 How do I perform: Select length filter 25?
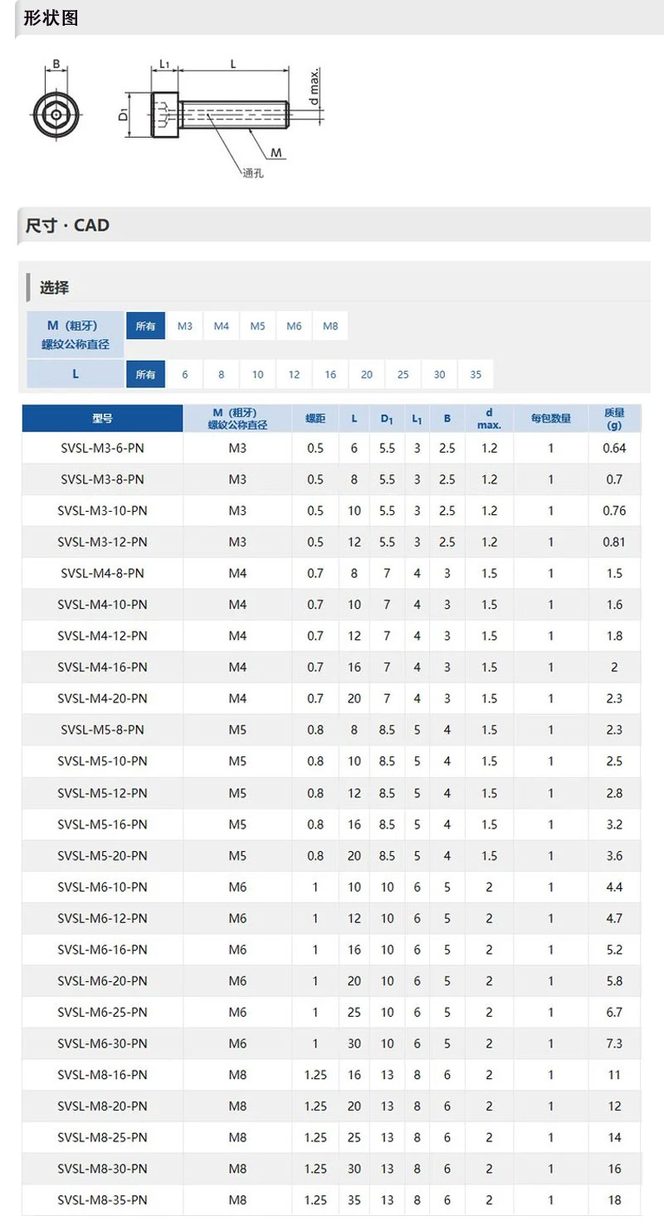[403, 374]
